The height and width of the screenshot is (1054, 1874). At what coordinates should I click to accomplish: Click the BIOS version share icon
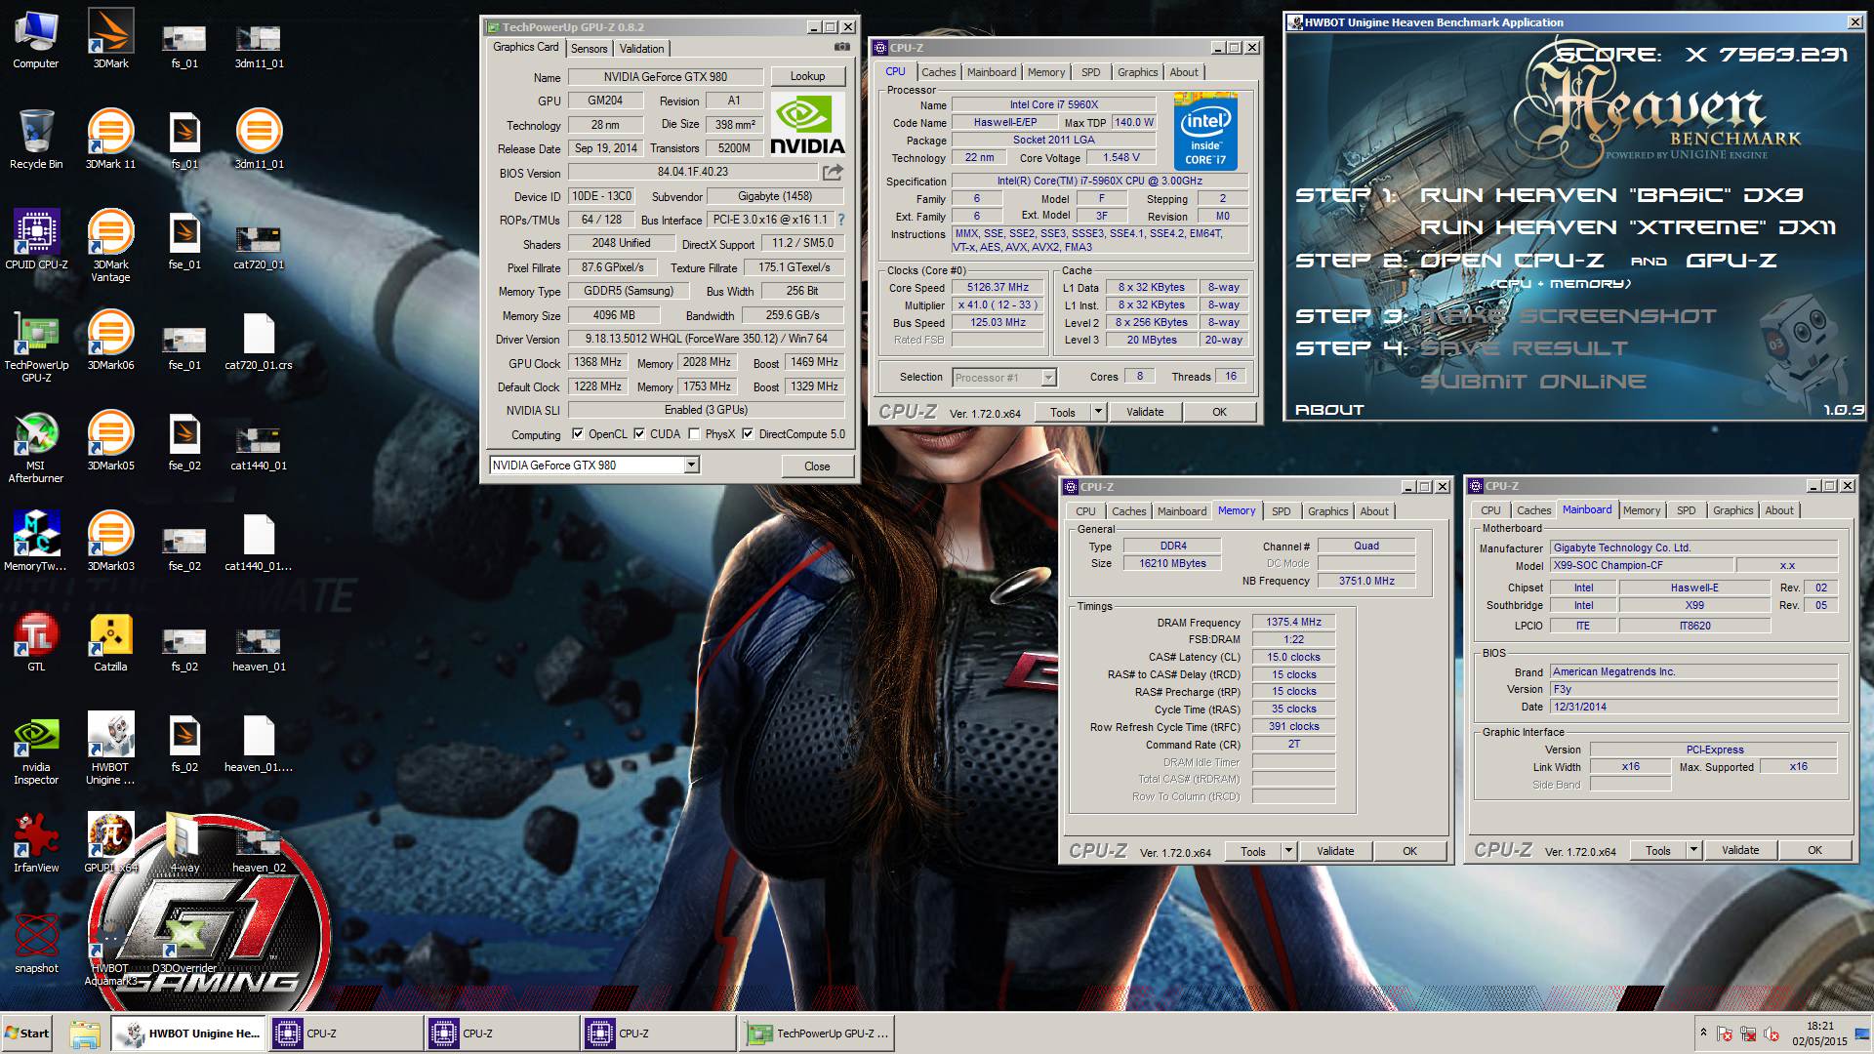[x=833, y=173]
